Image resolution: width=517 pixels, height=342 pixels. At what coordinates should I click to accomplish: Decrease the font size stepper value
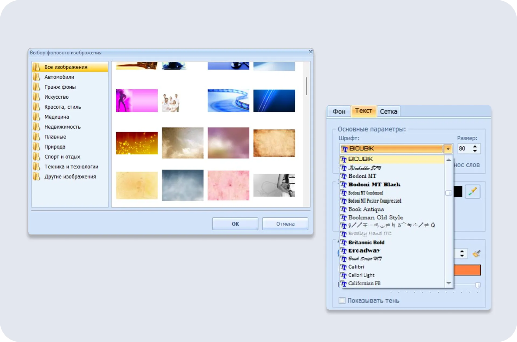pyautogui.click(x=475, y=151)
